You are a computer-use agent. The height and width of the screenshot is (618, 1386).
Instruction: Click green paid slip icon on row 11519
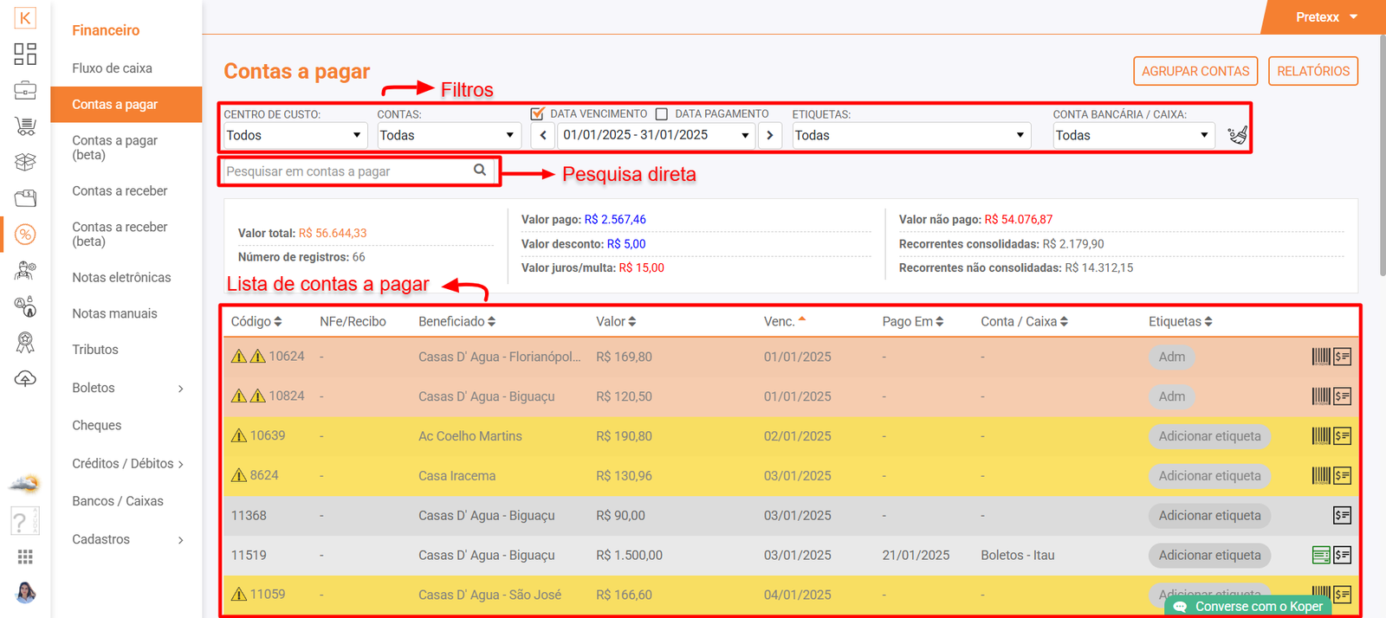1320,556
